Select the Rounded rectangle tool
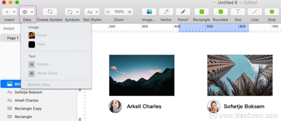This screenshot has height=121, width=281. 220,12
